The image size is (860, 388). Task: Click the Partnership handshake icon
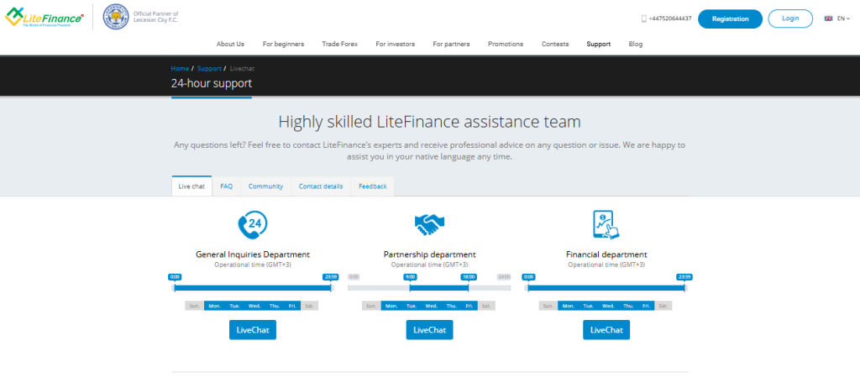tap(429, 225)
